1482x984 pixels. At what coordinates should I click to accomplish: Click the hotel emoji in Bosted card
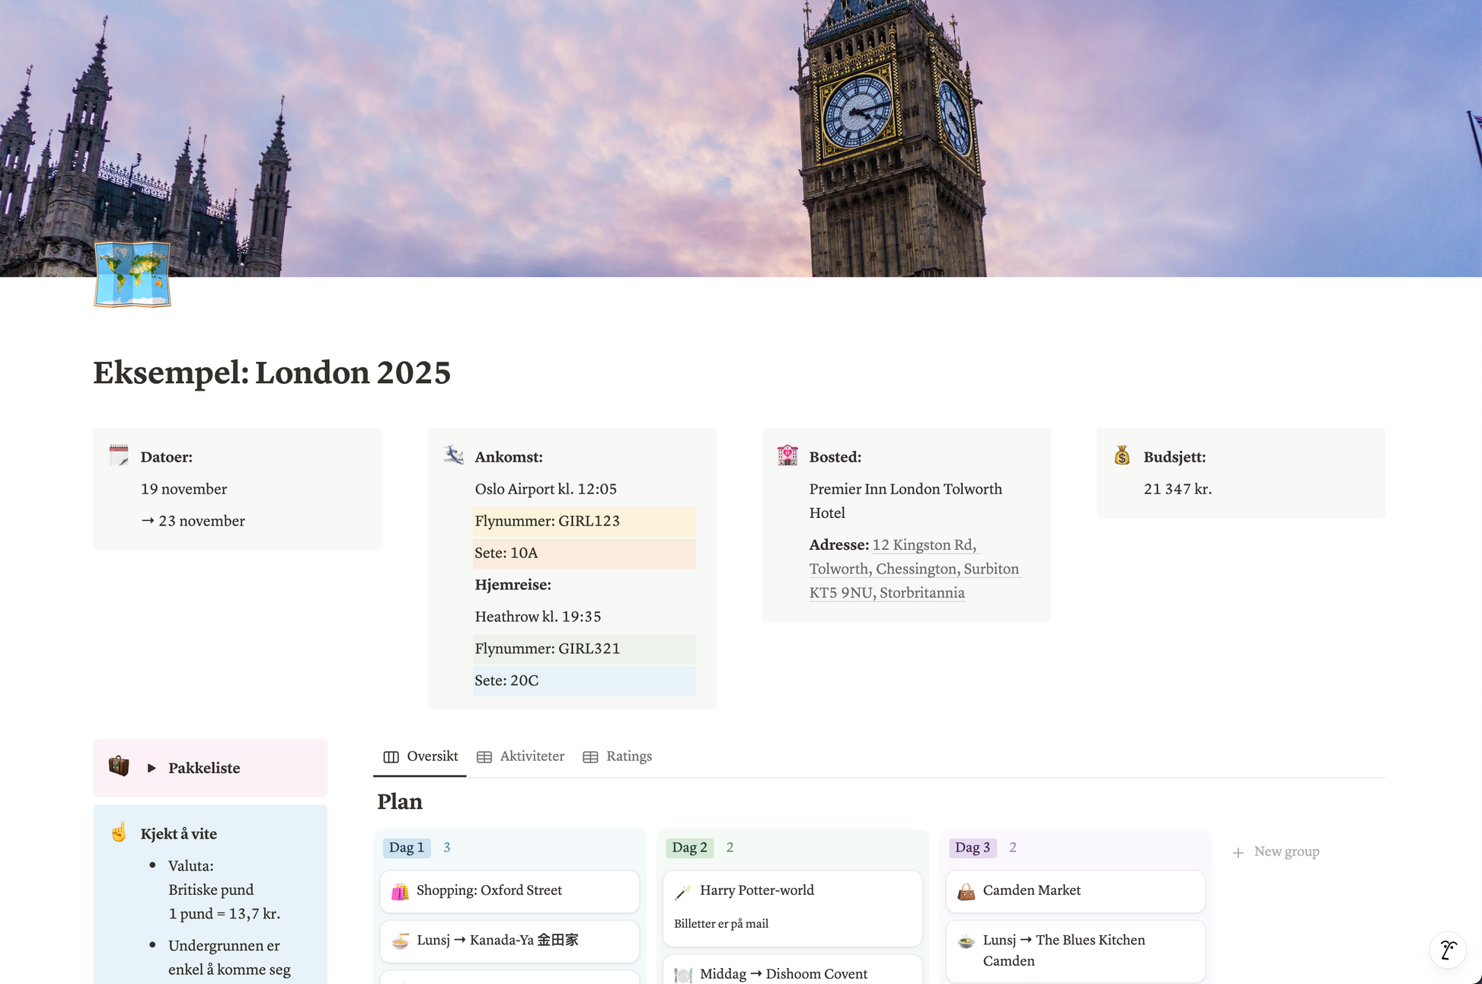coord(787,455)
